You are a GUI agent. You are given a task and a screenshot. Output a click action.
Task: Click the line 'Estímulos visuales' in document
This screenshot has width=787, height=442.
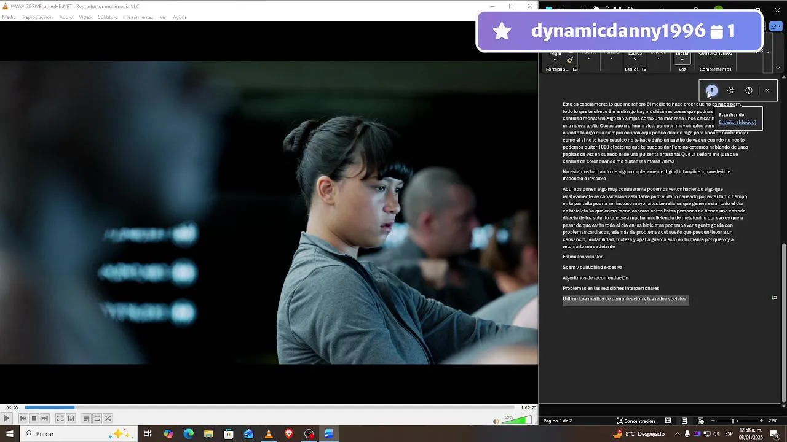[583, 257]
